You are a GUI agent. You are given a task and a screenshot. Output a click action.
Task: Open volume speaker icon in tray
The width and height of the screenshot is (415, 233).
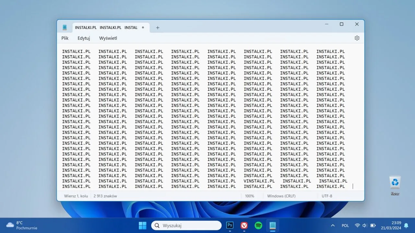[x=365, y=226]
